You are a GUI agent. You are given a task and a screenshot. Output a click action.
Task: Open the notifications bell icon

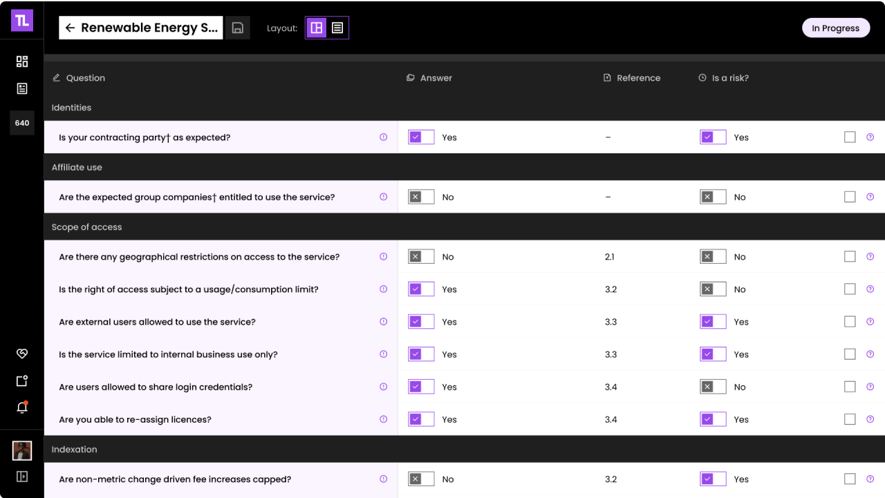tap(22, 408)
